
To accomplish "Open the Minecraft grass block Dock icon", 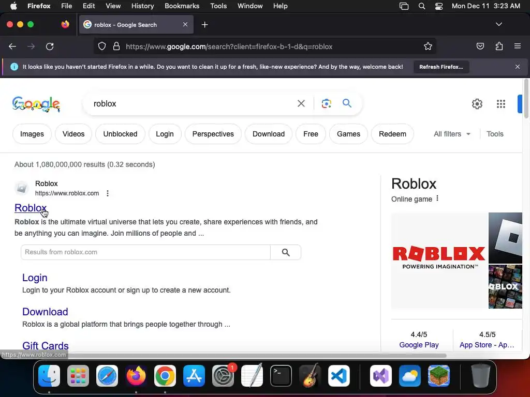I will point(439,376).
